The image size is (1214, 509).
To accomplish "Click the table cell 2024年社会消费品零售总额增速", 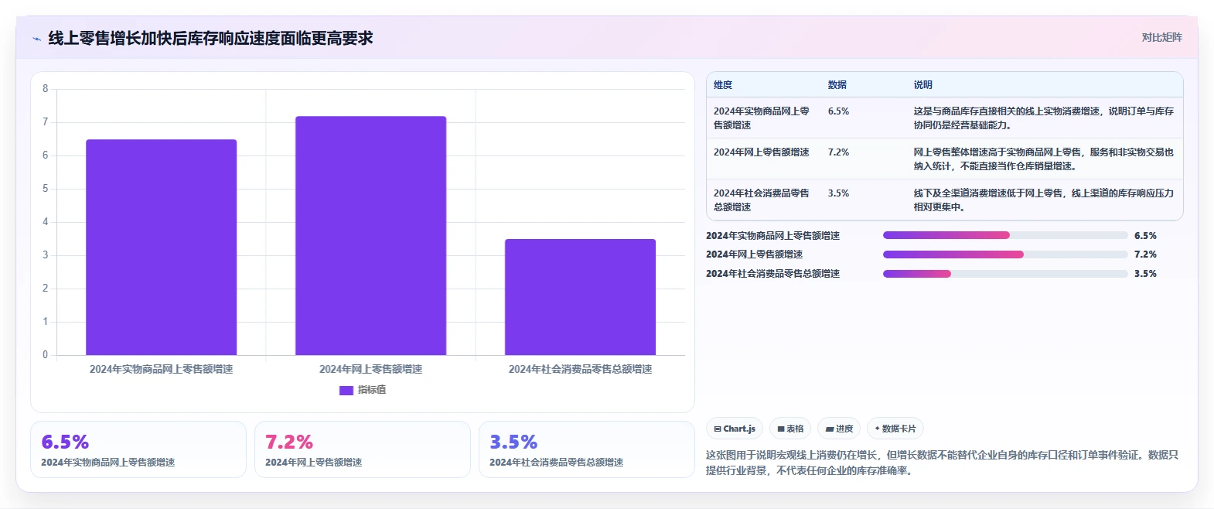I will 762,200.
